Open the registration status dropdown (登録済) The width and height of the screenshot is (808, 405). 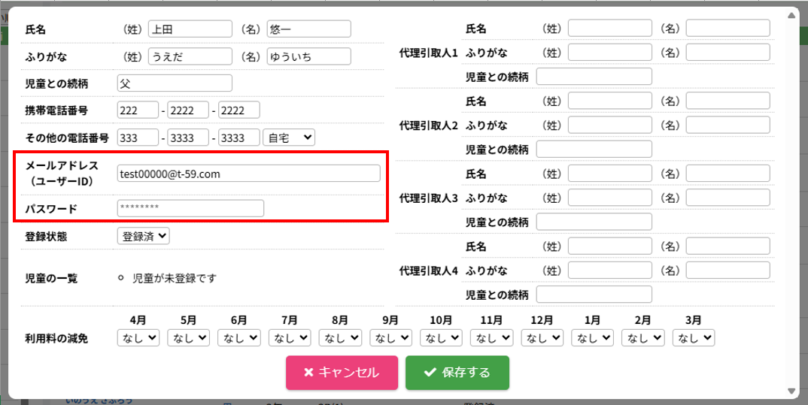144,236
